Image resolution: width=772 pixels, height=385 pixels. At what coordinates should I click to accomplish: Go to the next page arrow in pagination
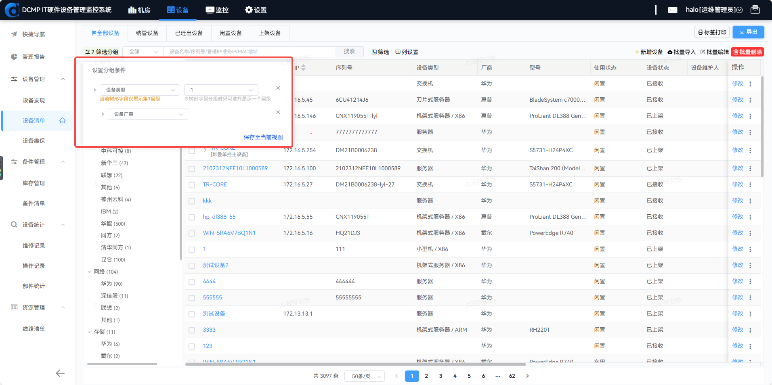coord(527,376)
